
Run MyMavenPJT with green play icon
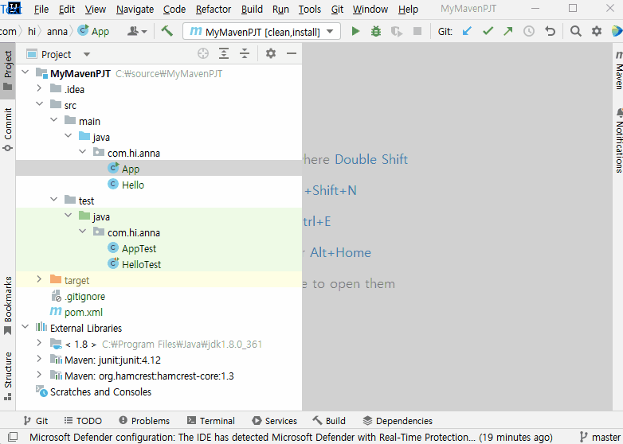pos(355,31)
